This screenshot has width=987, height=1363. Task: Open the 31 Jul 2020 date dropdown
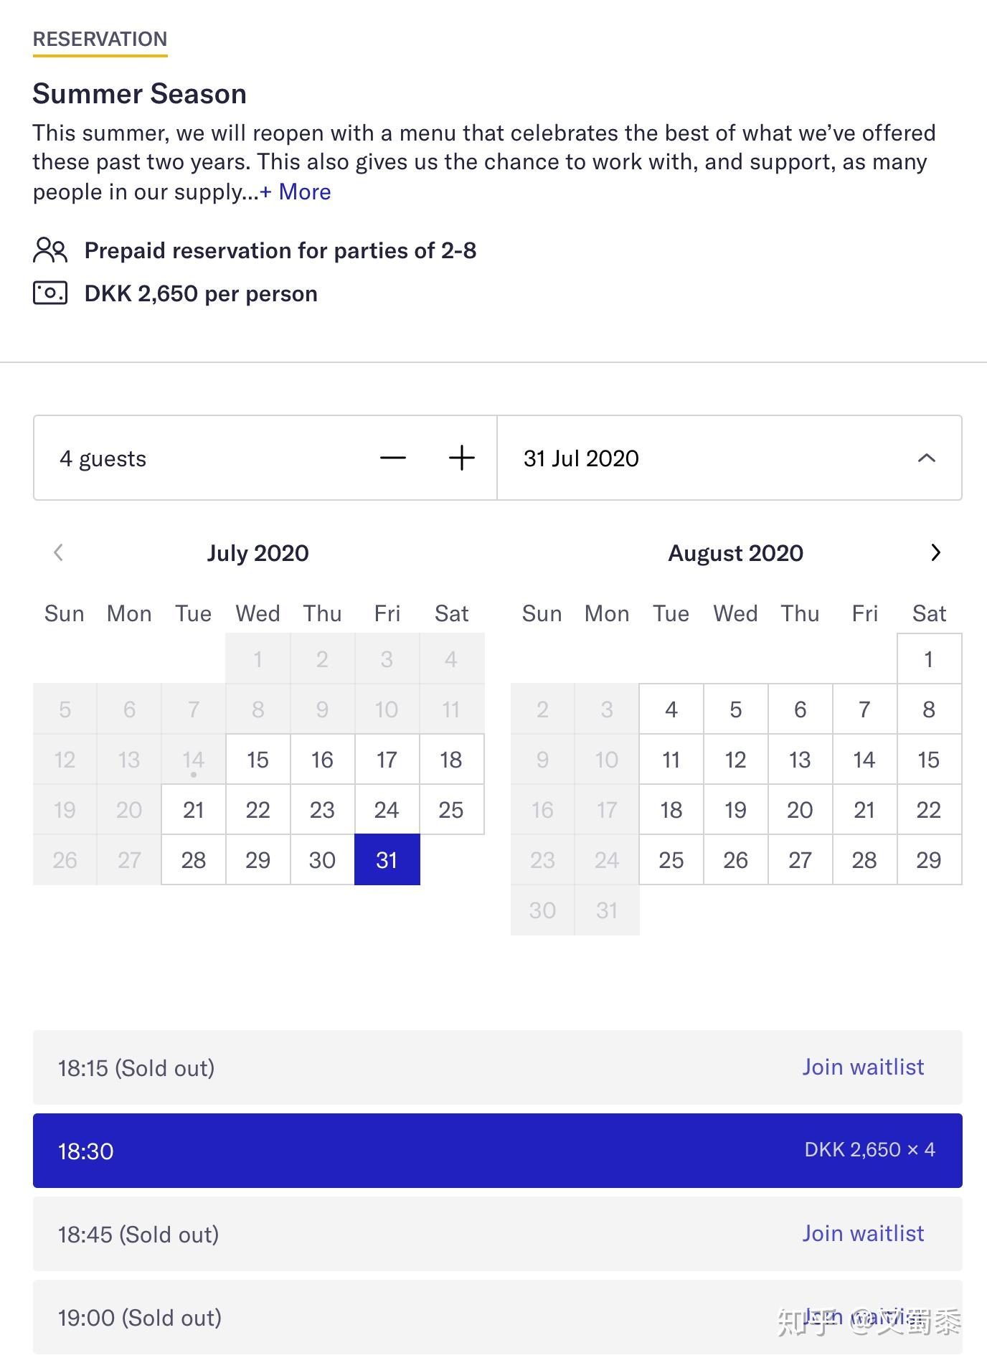pos(729,458)
